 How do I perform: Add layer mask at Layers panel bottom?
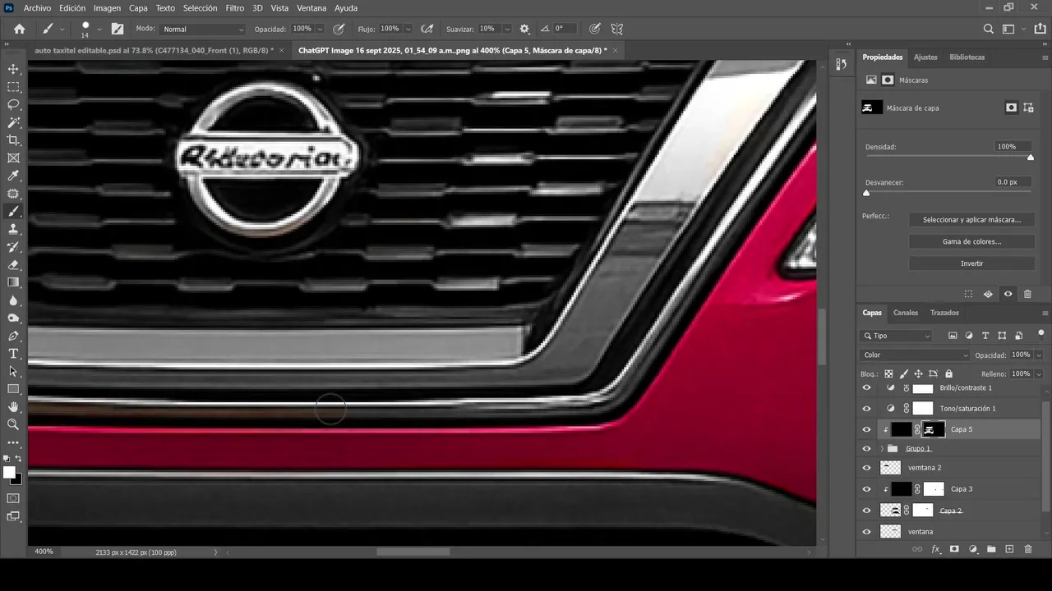coord(954,549)
